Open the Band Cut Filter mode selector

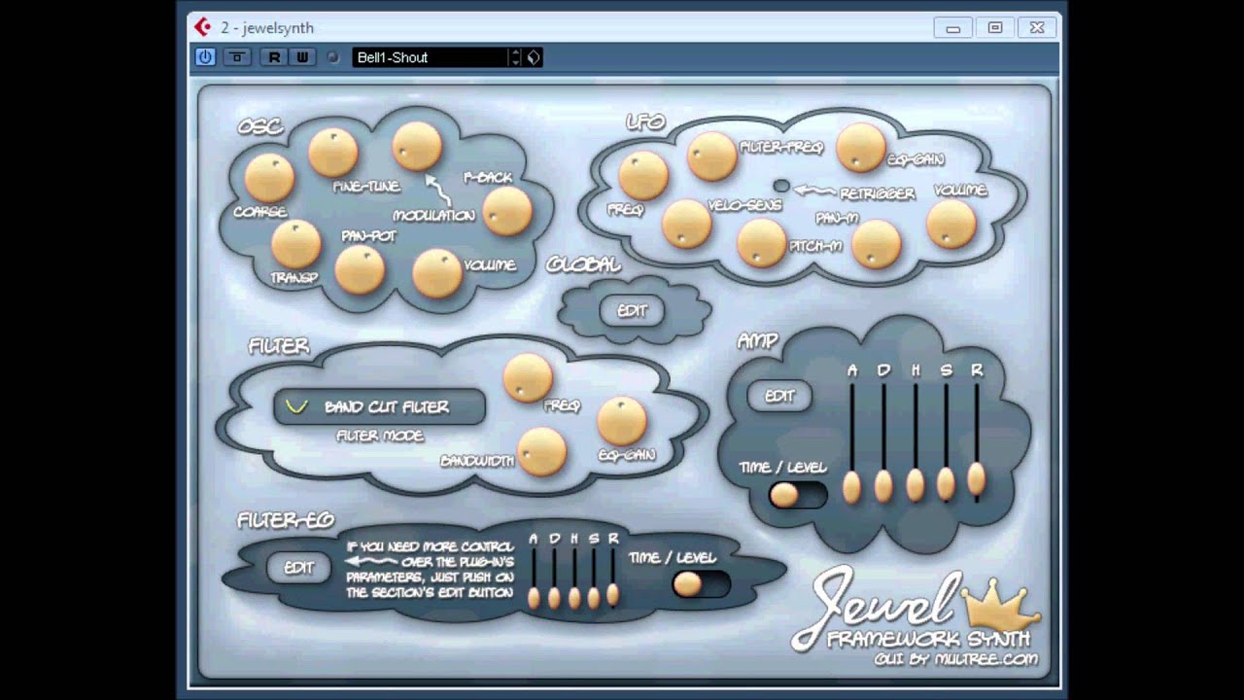tap(379, 407)
